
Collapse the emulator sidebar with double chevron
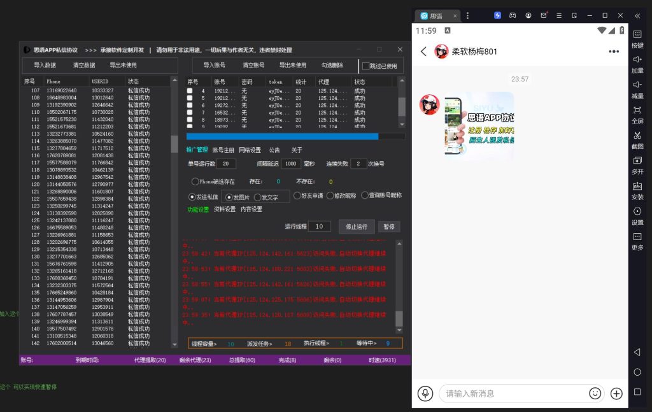click(x=637, y=15)
